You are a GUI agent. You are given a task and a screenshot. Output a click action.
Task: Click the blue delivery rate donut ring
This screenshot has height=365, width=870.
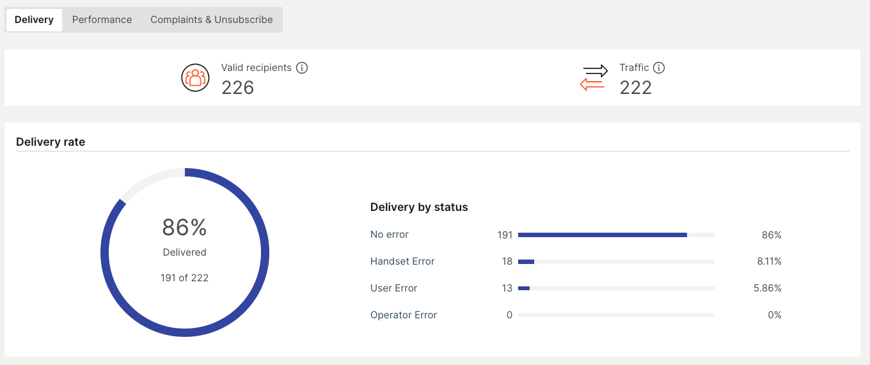pyautogui.click(x=265, y=252)
